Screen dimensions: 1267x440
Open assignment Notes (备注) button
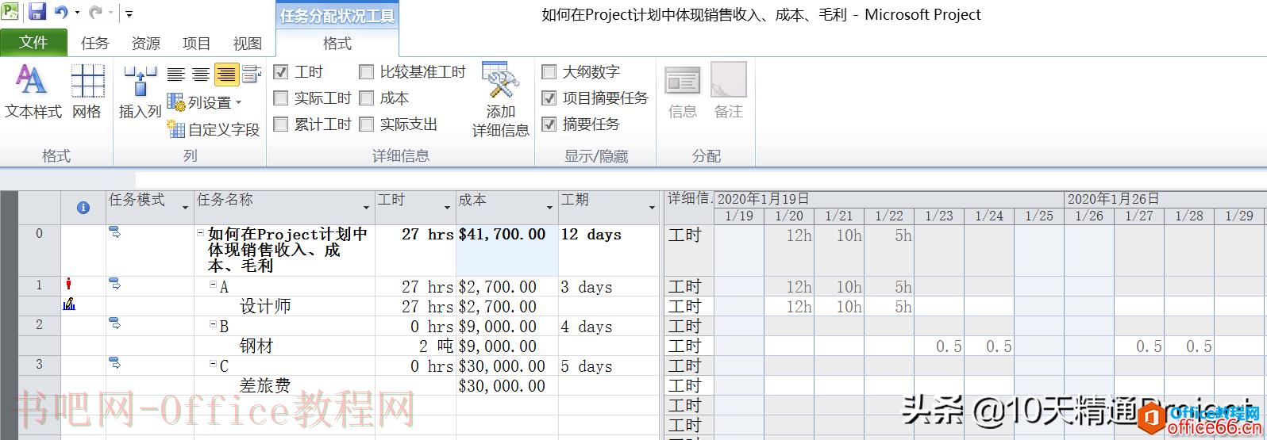tap(728, 92)
